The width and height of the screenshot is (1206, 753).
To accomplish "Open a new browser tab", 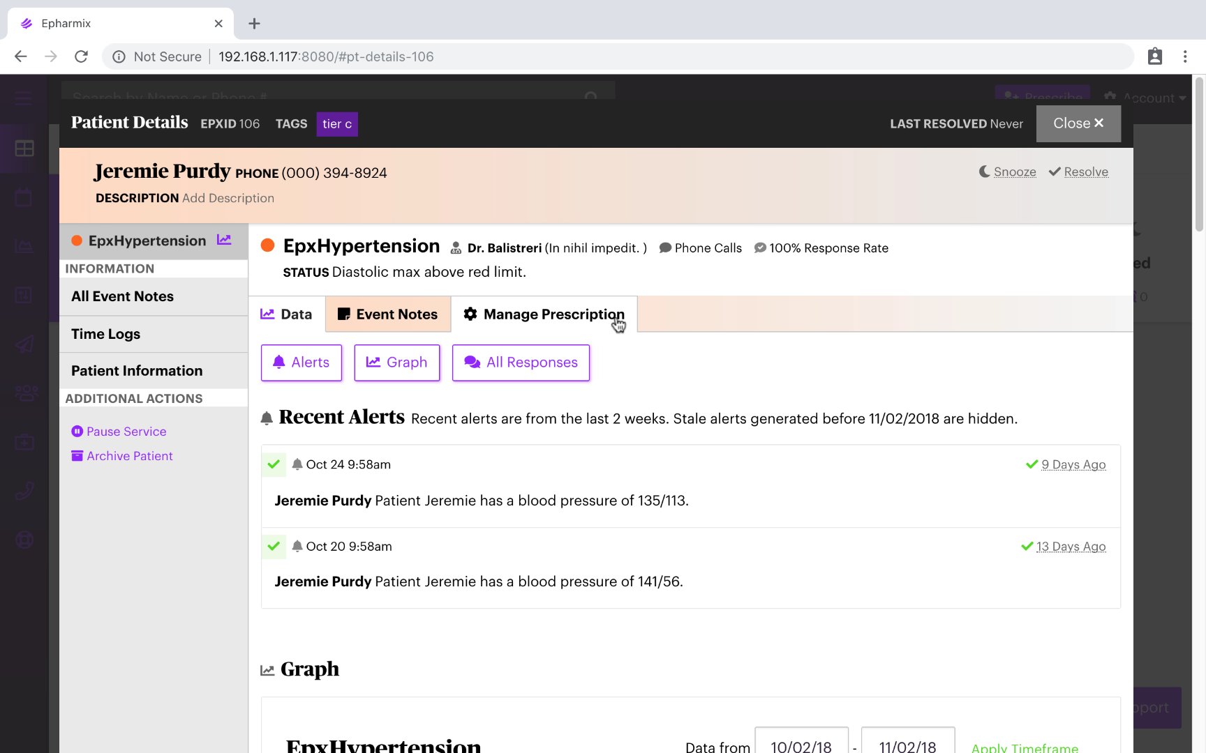I will coord(255,24).
